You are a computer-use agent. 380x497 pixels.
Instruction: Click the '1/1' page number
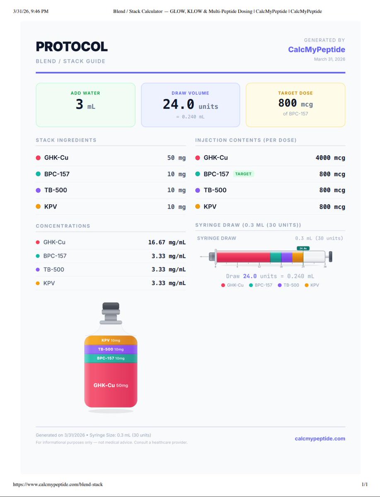coord(365,484)
